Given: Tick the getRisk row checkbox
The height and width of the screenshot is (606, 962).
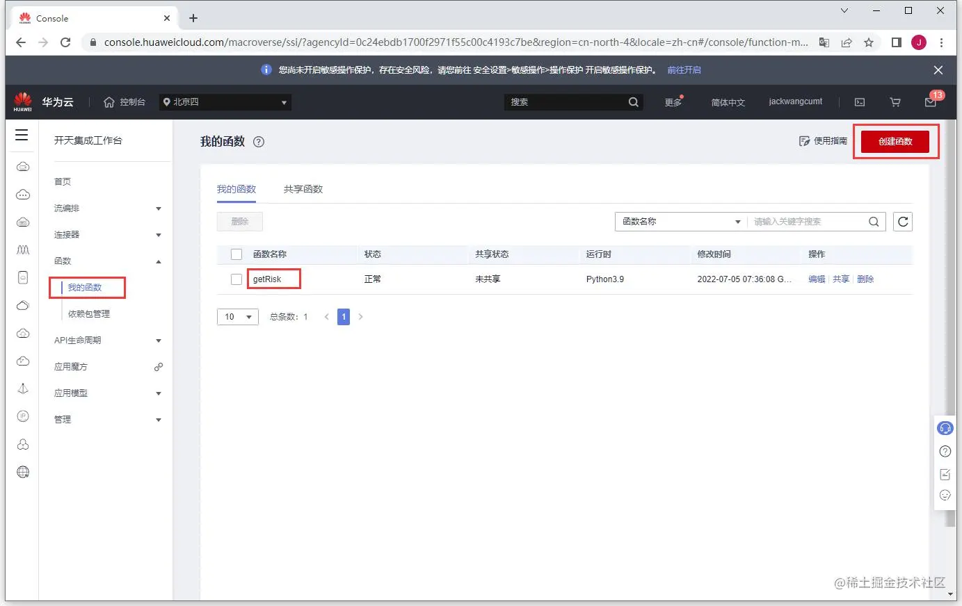Looking at the screenshot, I should click(237, 279).
